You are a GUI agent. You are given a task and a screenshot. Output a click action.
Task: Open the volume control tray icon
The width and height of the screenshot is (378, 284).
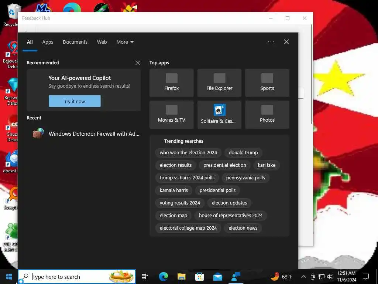(x=330, y=277)
